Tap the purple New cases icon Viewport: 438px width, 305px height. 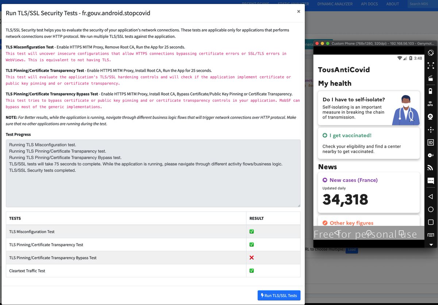point(325,180)
